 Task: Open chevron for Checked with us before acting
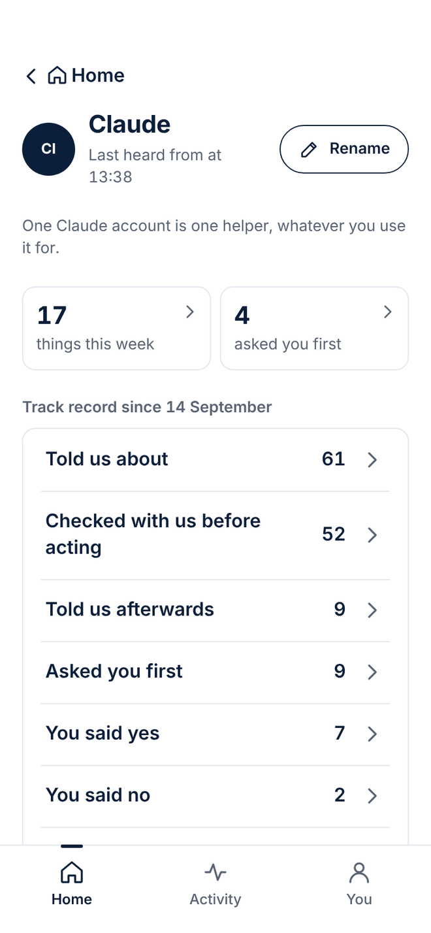point(372,535)
